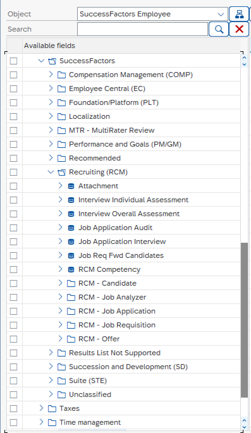Image resolution: width=251 pixels, height=433 pixels.
Task: Click the open folder icon beside SuccessFactors
Action: pyautogui.click(x=52, y=61)
